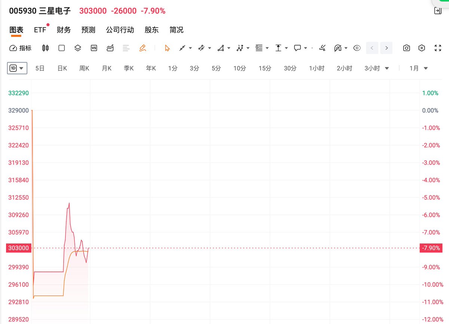Click the magnet snap tool icon

338,48
